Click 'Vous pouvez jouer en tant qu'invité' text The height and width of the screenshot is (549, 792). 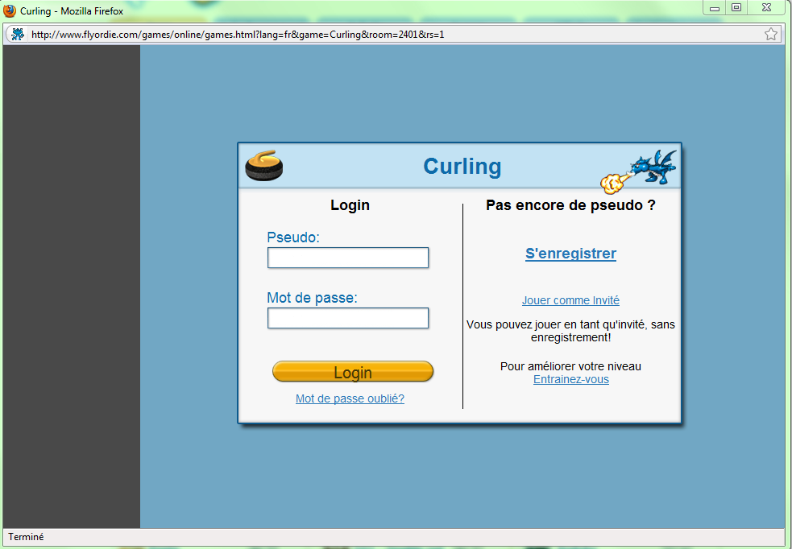click(x=570, y=331)
